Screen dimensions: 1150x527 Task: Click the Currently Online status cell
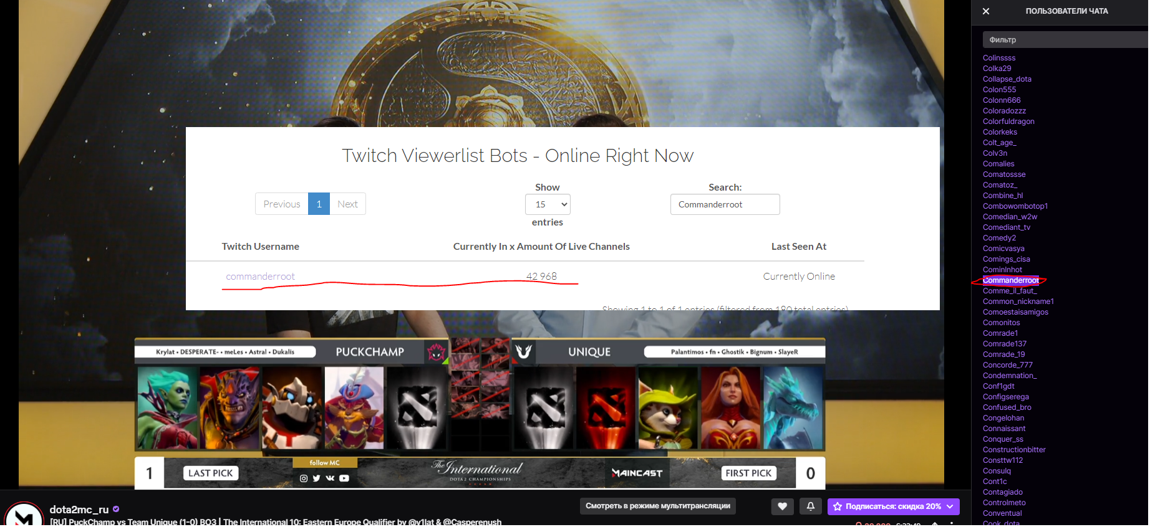(799, 277)
